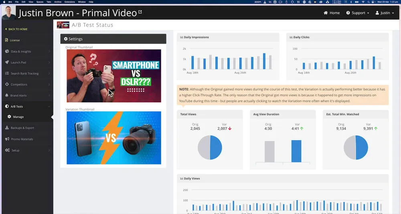Select Manage under A/B Tests
Viewport: 401px width, 214px height.
point(18,117)
